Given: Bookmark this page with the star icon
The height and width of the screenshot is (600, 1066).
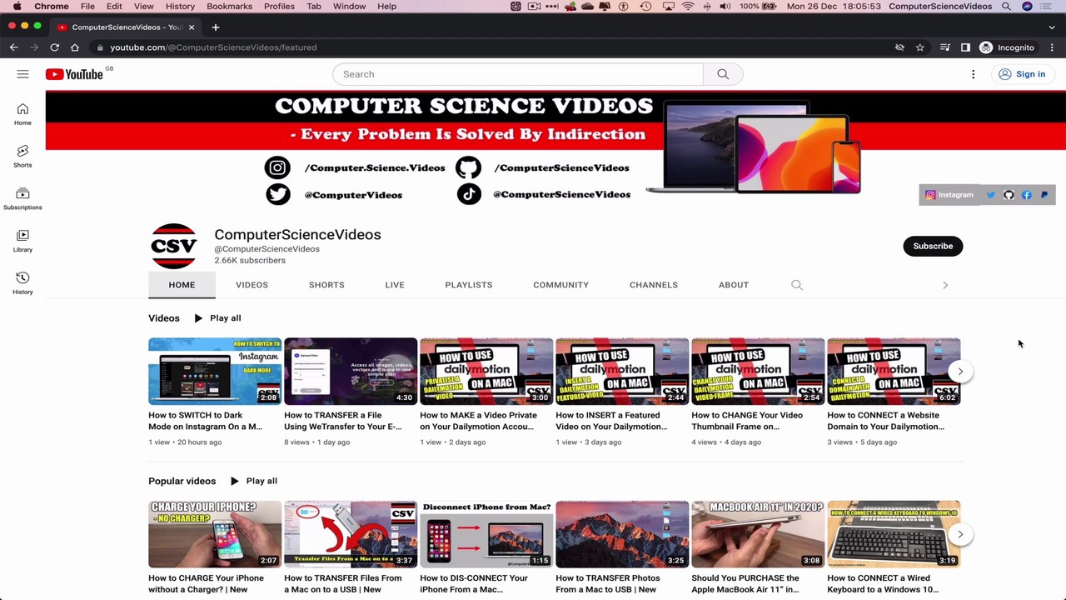Looking at the screenshot, I should tap(920, 47).
